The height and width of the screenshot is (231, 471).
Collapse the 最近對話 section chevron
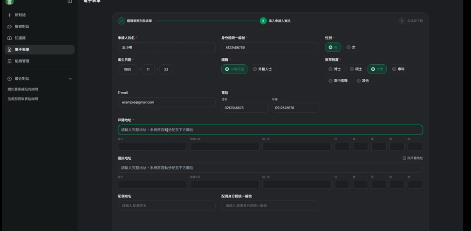70,79
